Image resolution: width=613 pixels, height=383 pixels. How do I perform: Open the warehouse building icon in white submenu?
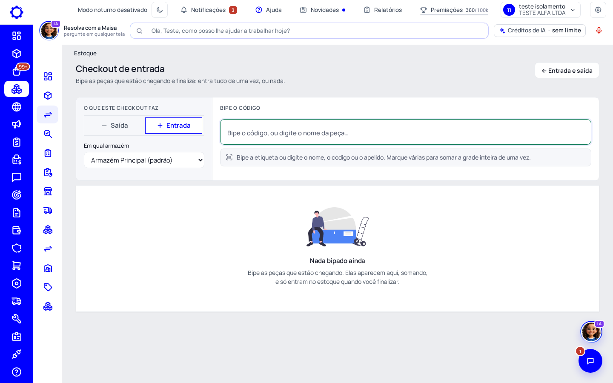(x=48, y=268)
